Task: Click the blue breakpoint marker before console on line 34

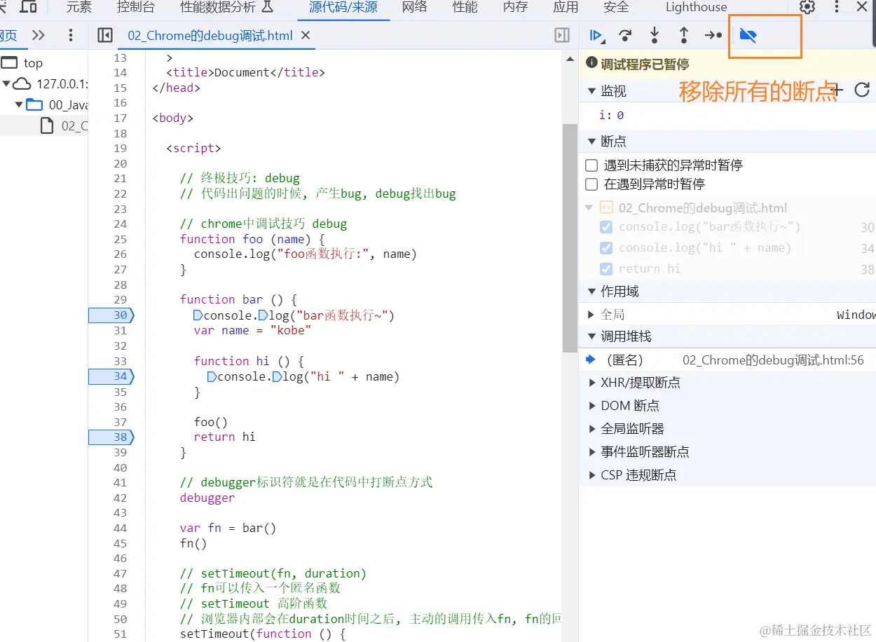Action: [x=212, y=376]
